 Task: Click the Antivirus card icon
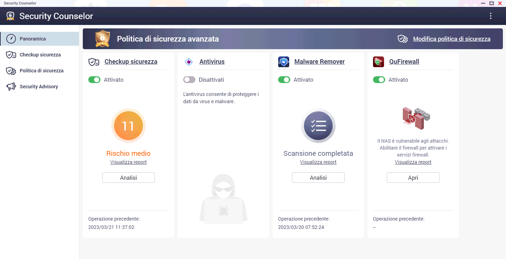click(x=189, y=62)
